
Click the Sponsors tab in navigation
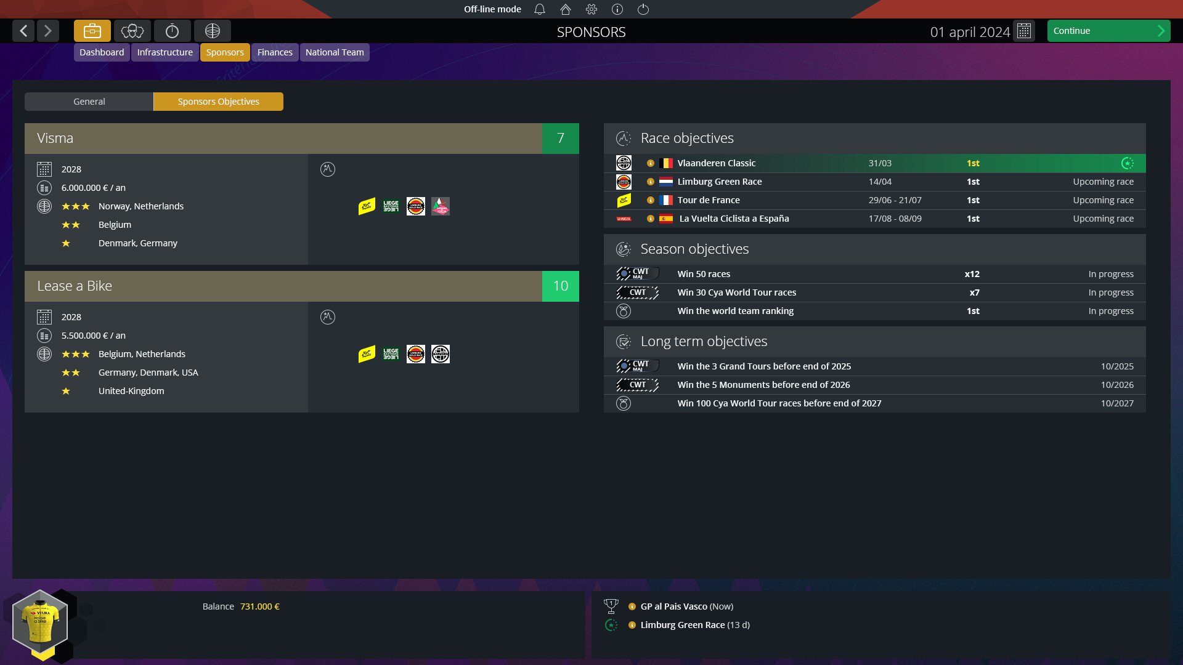click(x=225, y=52)
